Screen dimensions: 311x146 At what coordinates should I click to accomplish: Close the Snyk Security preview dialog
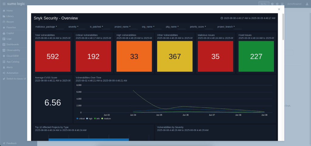pos(279,9)
